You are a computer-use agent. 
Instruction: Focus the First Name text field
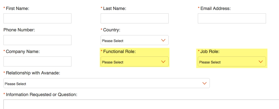37,18
